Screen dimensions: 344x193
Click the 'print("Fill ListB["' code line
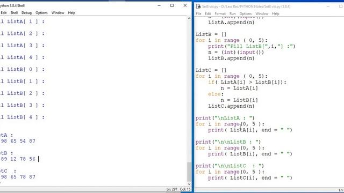pos(252,46)
